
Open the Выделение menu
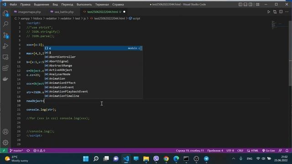tap(42, 4)
